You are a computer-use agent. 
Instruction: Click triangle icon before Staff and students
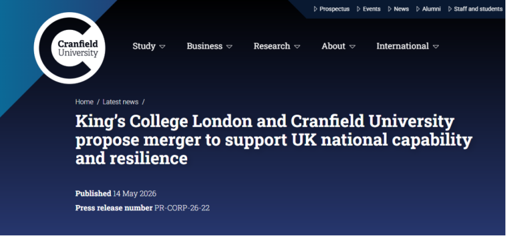(x=450, y=9)
